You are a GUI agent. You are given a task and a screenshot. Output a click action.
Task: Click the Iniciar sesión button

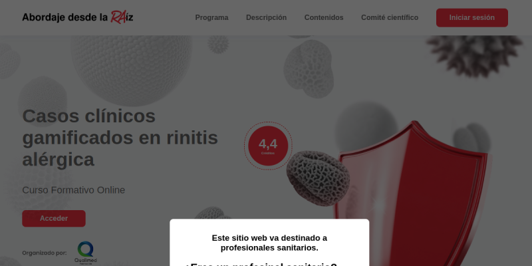coord(472,18)
